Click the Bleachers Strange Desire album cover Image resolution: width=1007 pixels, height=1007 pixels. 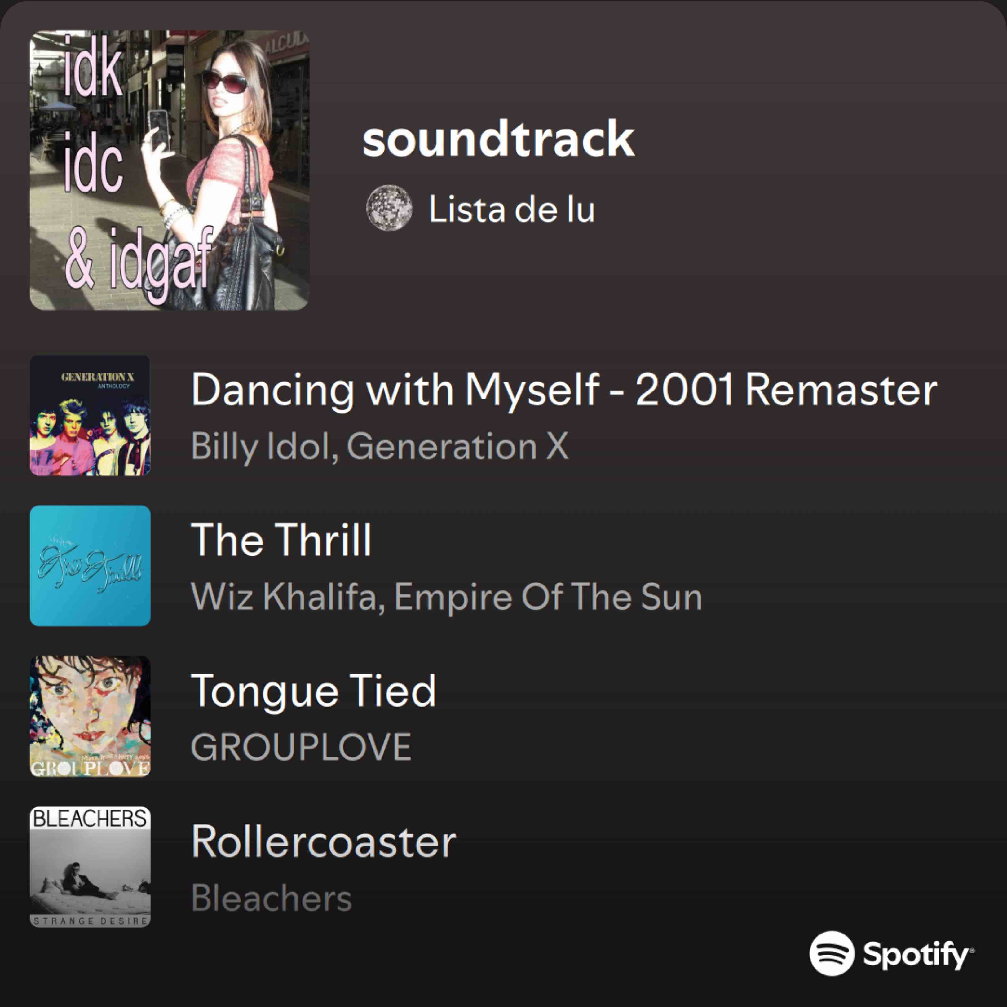click(90, 867)
